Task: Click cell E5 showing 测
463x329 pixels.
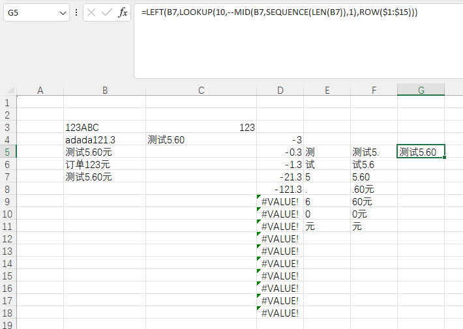Action: click(327, 152)
